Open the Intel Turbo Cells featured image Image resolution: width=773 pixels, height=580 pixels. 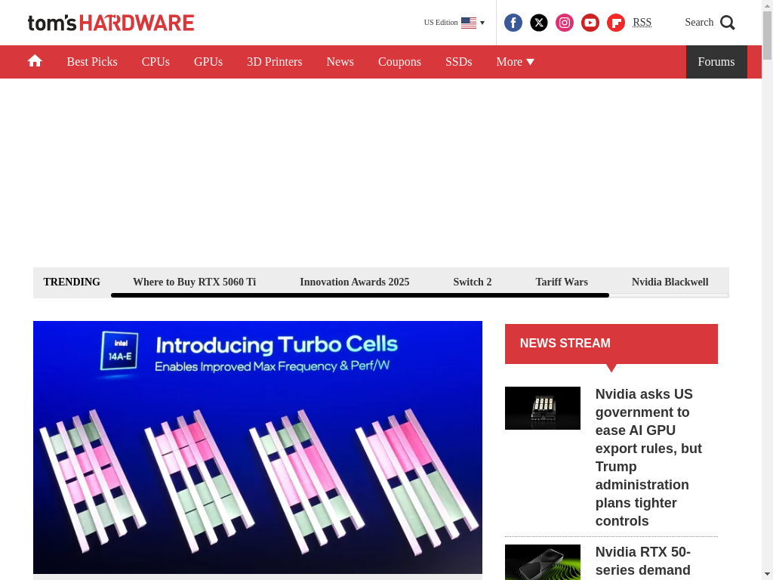coord(257,447)
